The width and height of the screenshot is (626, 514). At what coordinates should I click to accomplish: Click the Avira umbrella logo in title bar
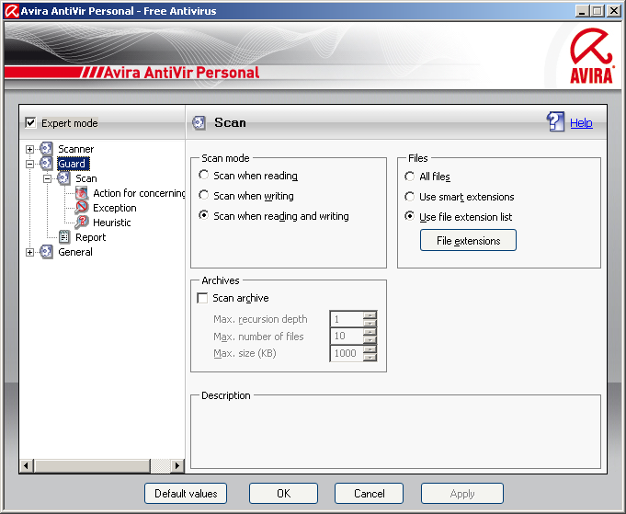tap(11, 11)
